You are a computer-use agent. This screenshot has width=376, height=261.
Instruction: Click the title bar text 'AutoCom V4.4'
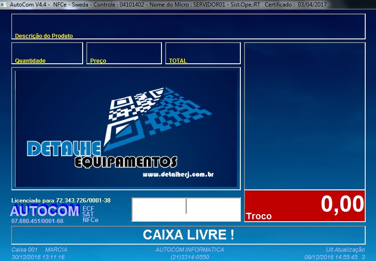pos(28,5)
